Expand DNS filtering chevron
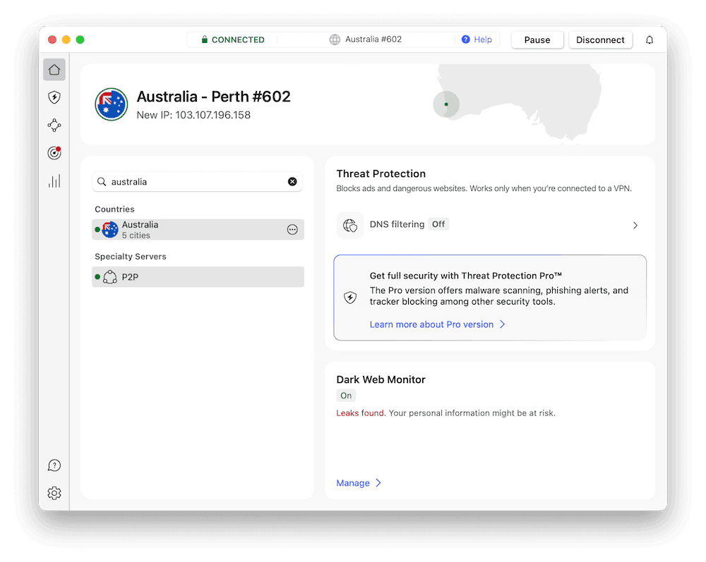706x562 pixels. point(635,225)
